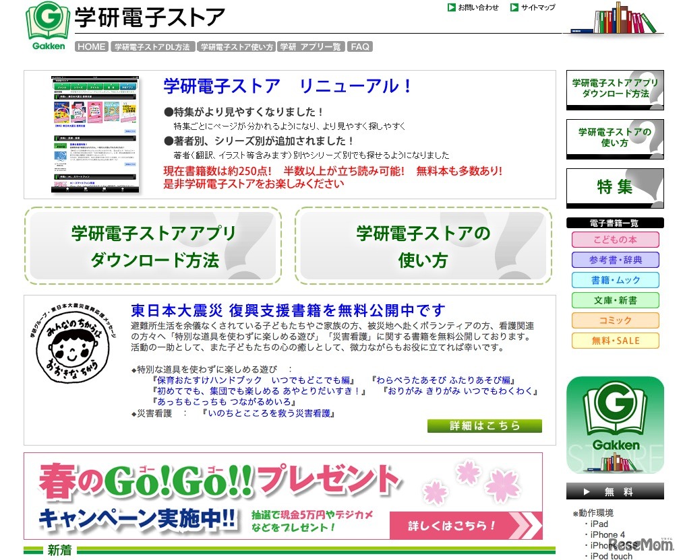Open 保育おたすけハンドブック いつでもどこでも編 link
This screenshot has width=683, height=560.
click(253, 380)
